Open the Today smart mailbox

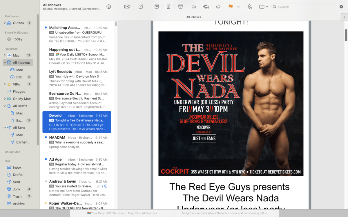[x=17, y=39]
